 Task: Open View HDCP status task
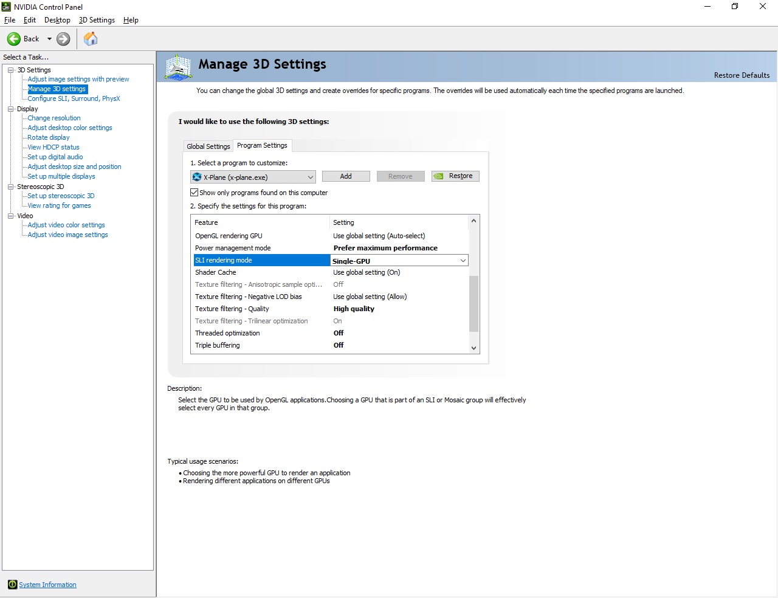point(53,147)
